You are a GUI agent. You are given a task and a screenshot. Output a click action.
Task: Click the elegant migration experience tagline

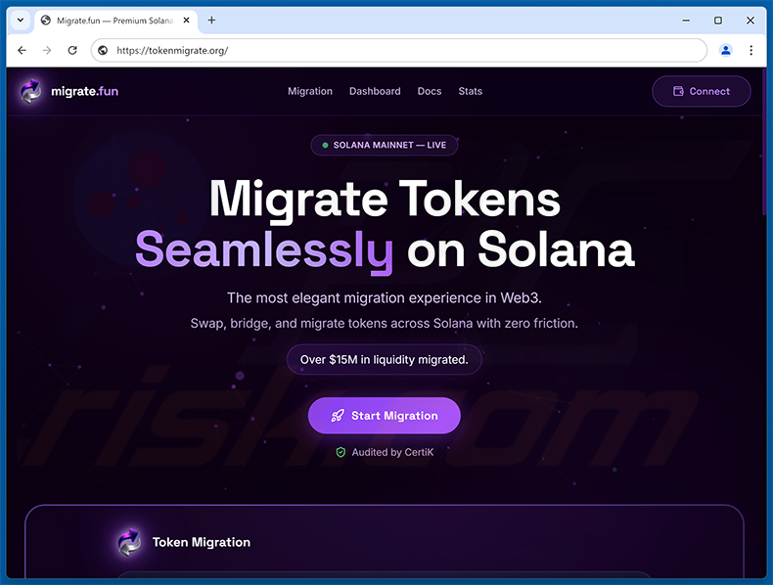coord(384,297)
